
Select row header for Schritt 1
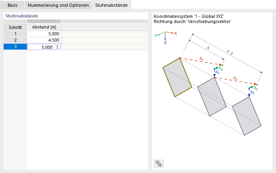click(15, 34)
